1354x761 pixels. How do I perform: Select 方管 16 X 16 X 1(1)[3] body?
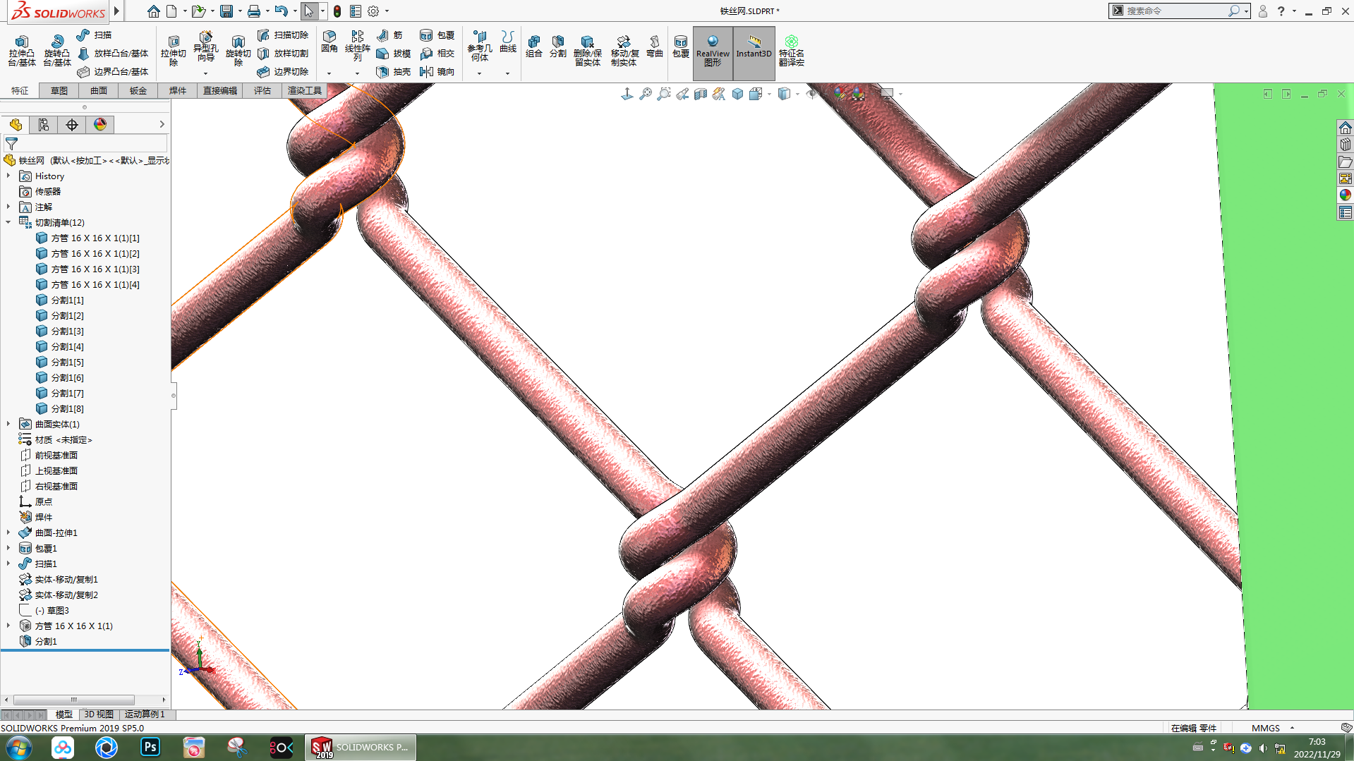(x=87, y=269)
